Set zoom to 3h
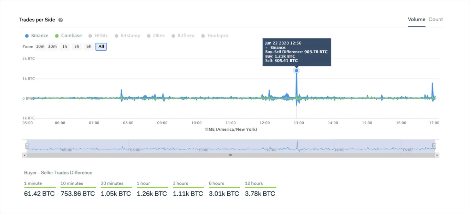Viewport: 470px width, 214px height. click(x=77, y=46)
